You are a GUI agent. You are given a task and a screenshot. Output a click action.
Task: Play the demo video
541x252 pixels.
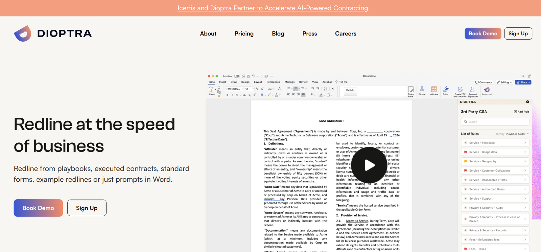click(369, 165)
